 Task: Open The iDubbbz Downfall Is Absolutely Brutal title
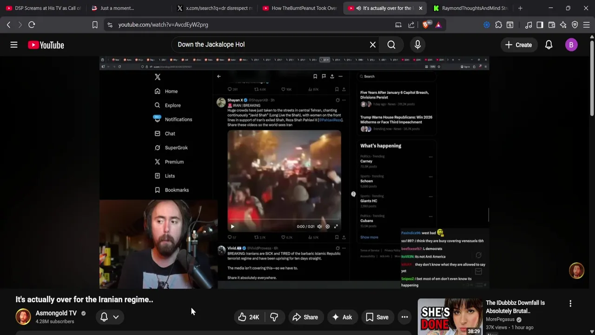pos(516,307)
